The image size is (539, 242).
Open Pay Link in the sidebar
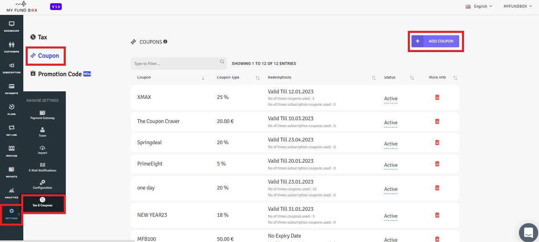(x=12, y=131)
